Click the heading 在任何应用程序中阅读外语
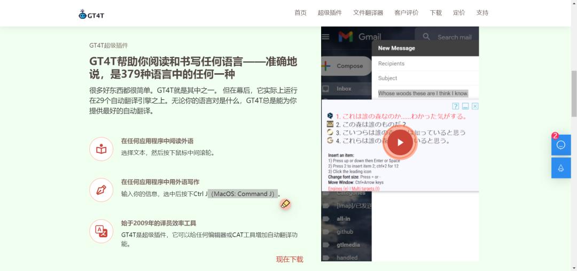The height and width of the screenshot is (271, 577). tap(157, 141)
